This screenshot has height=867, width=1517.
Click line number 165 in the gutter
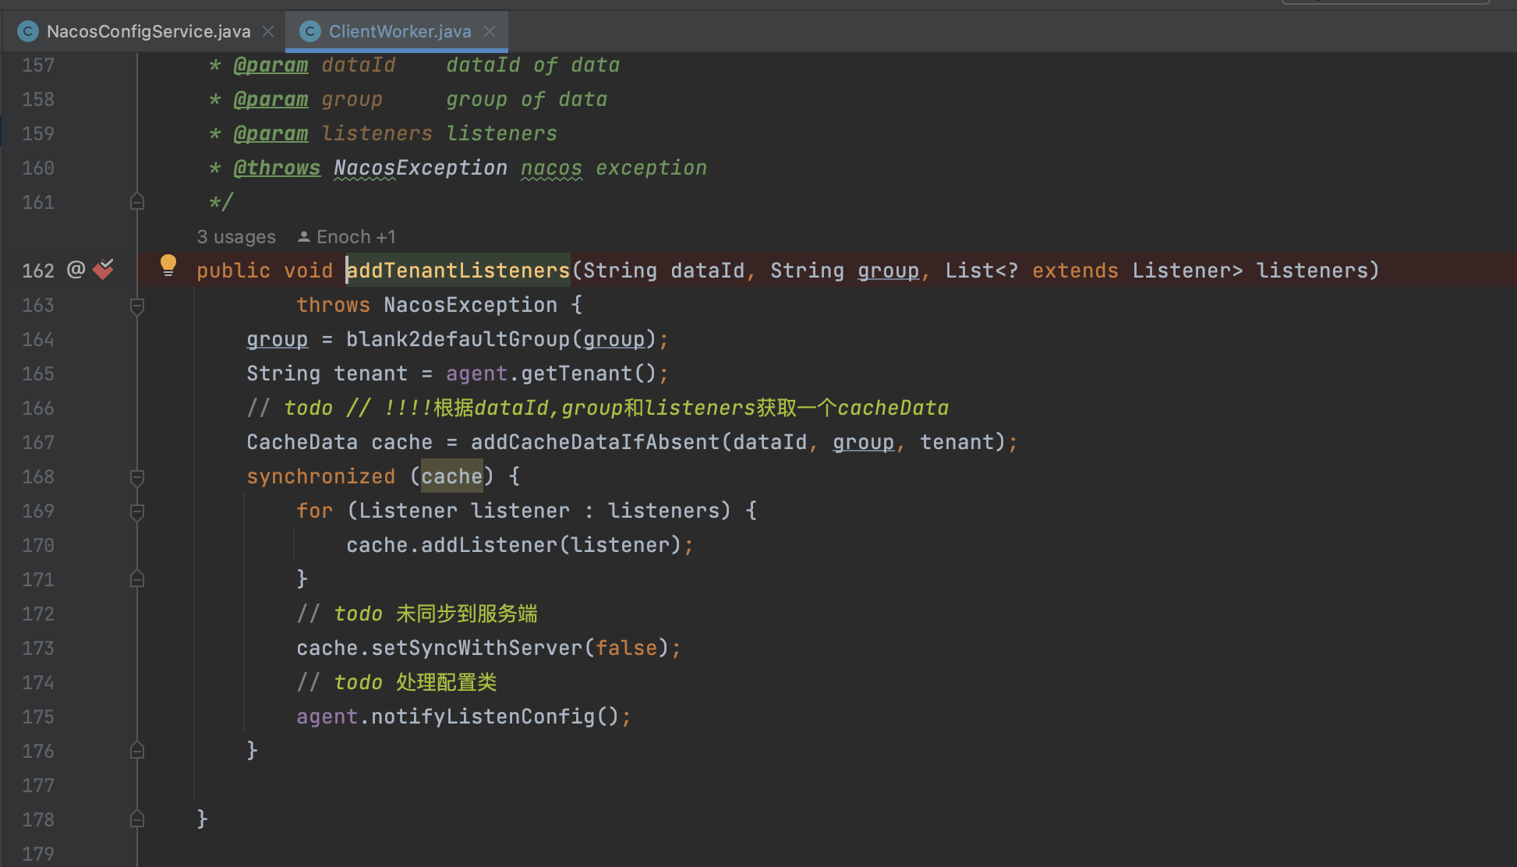[x=38, y=373]
